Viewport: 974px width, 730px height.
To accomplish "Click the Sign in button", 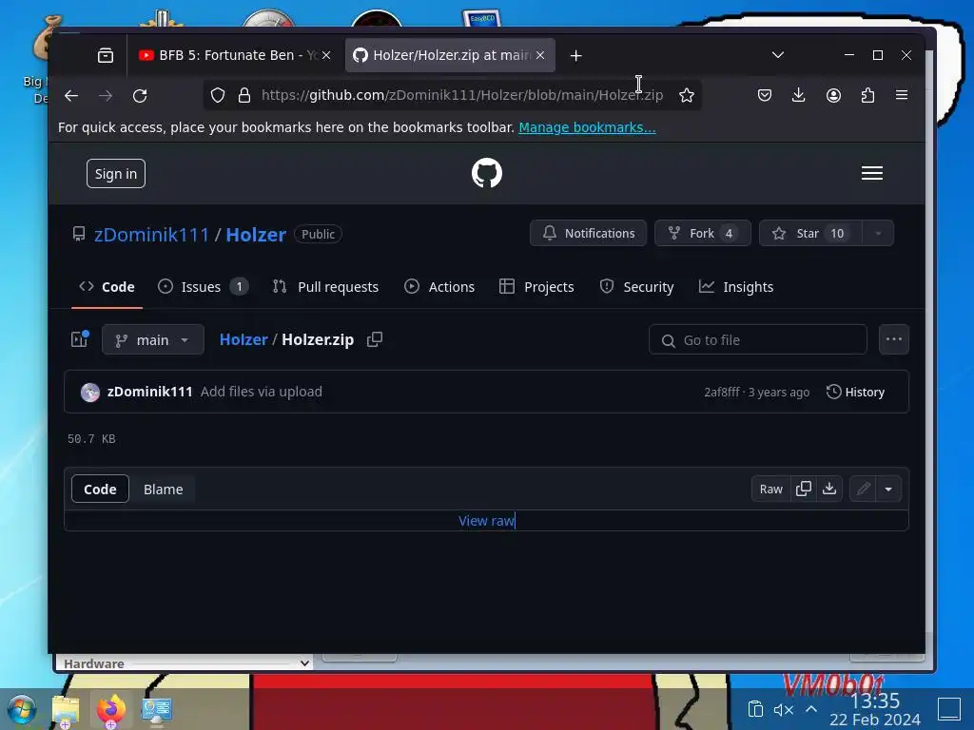I will 116,174.
